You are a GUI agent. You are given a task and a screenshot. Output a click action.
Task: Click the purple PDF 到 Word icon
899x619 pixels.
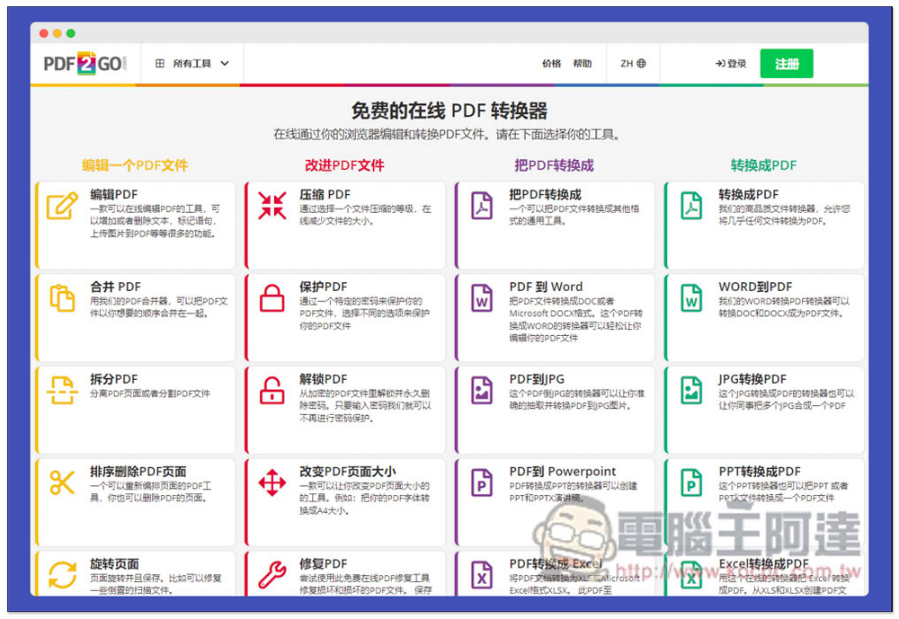[x=482, y=298]
